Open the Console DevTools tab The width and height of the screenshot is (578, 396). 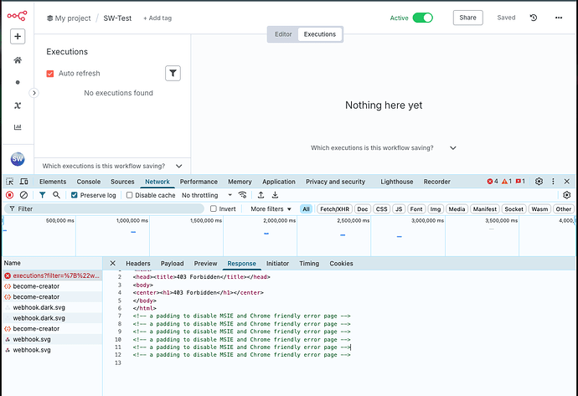89,182
